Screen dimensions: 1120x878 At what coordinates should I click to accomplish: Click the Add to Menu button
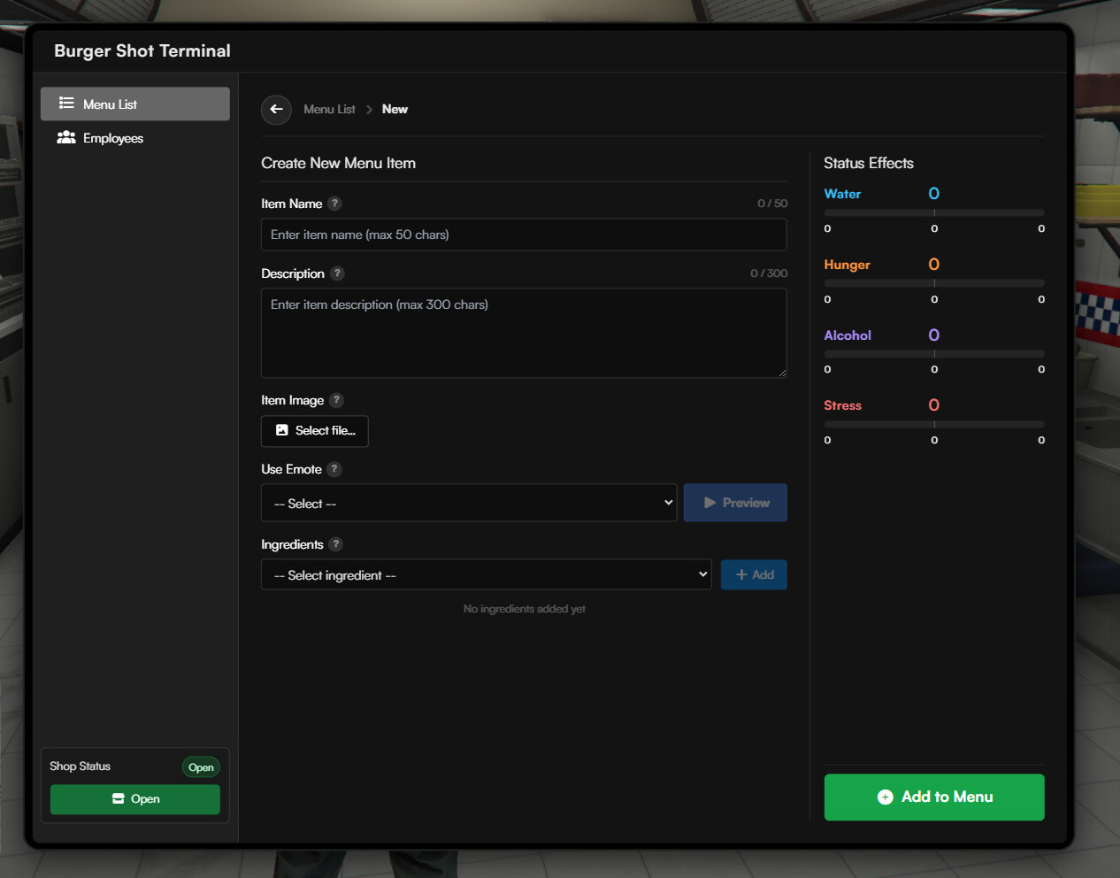(934, 797)
